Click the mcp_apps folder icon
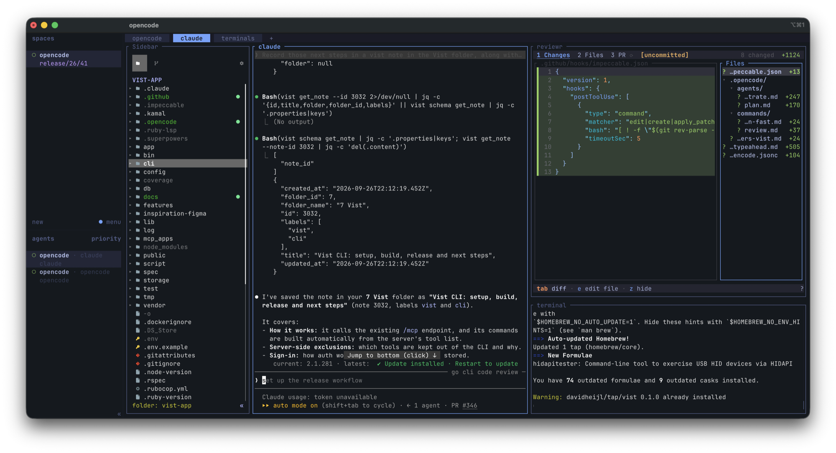Screen dimensions: 836x453 (138, 239)
